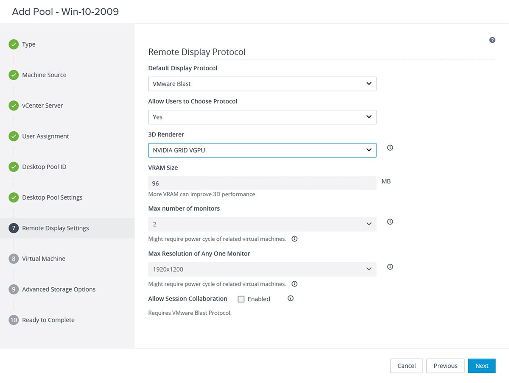509x383 pixels.
Task: Click green checkmark icon for Type step
Action: coord(14,44)
